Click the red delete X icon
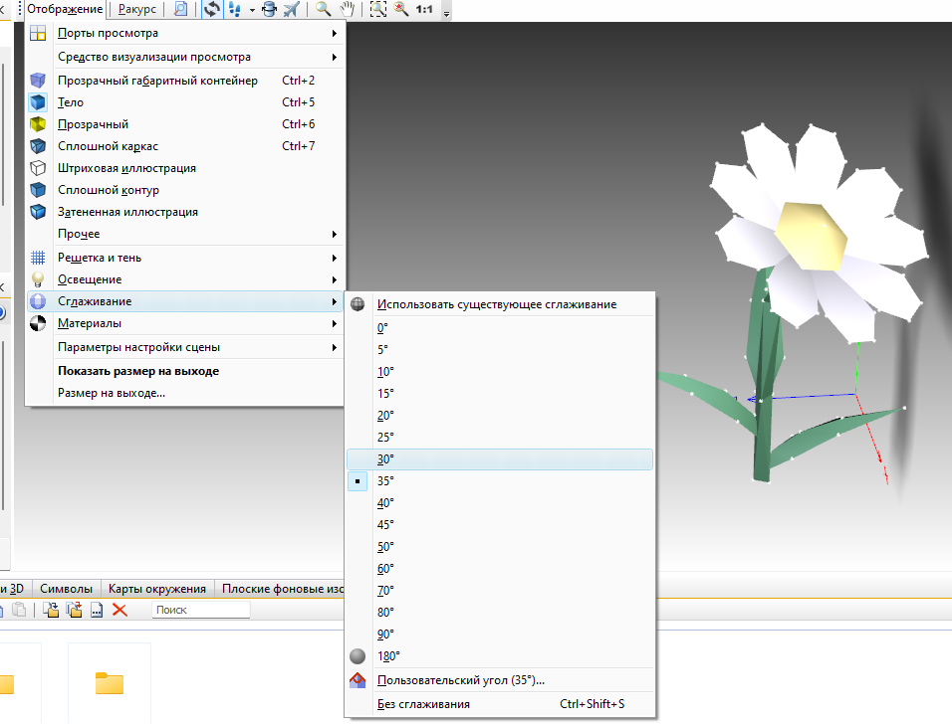Viewport: 952px width, 727px height. pyautogui.click(x=119, y=610)
